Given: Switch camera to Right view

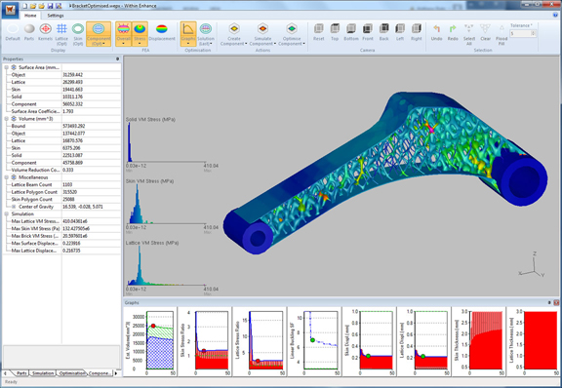Looking at the screenshot, I should (416, 32).
